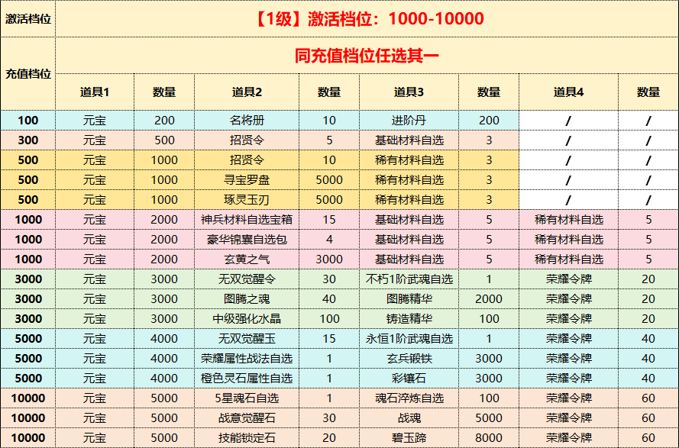The image size is (679, 448).
Task: Select the 图腾精华 cell
Action: pyautogui.click(x=409, y=299)
